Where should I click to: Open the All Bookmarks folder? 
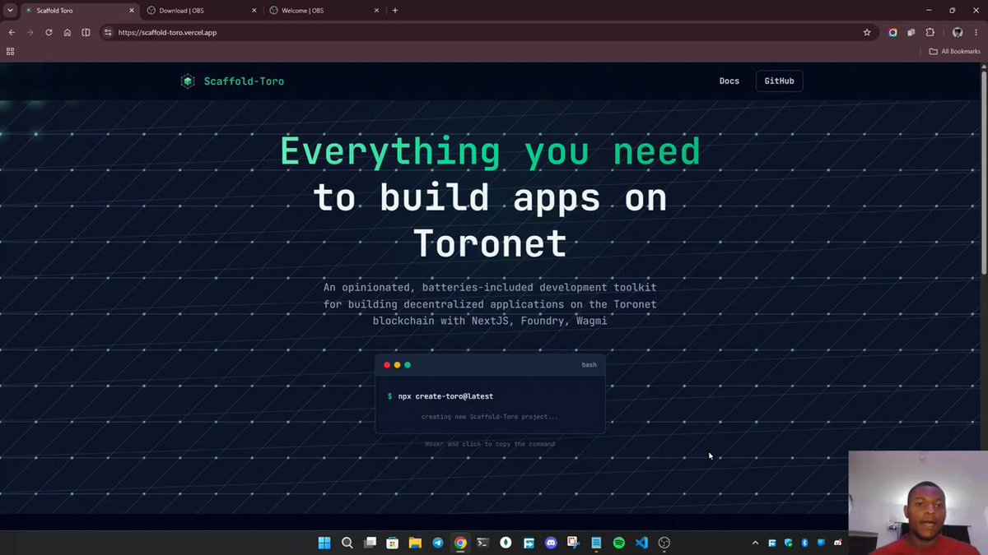tap(955, 51)
